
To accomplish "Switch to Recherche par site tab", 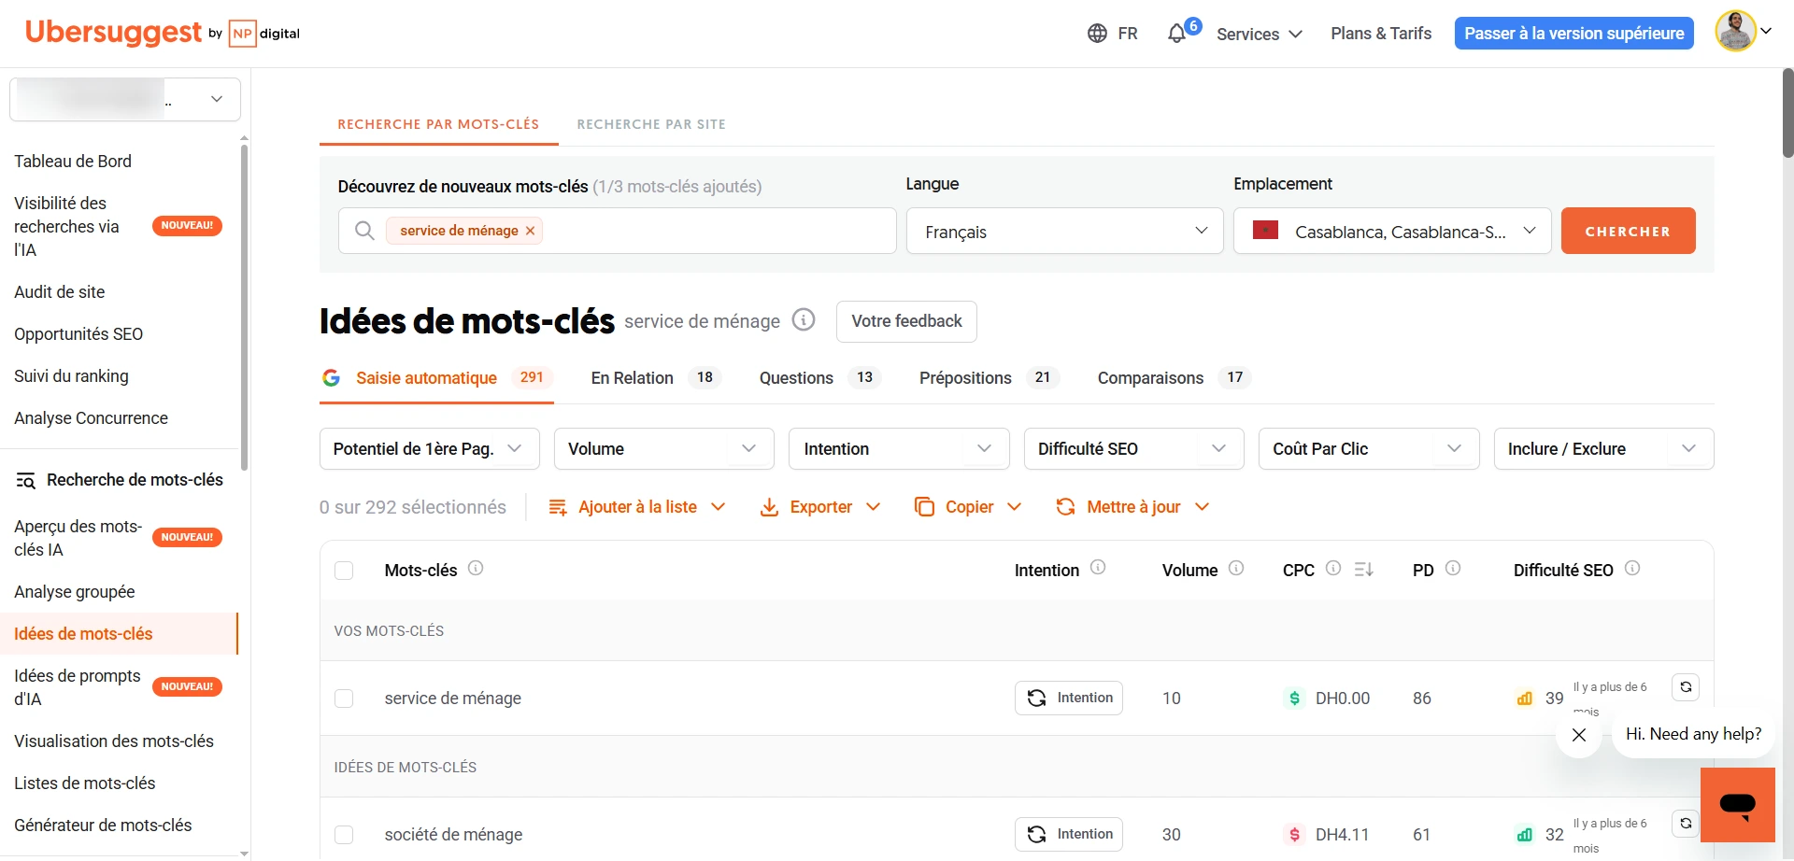I will click(x=651, y=124).
